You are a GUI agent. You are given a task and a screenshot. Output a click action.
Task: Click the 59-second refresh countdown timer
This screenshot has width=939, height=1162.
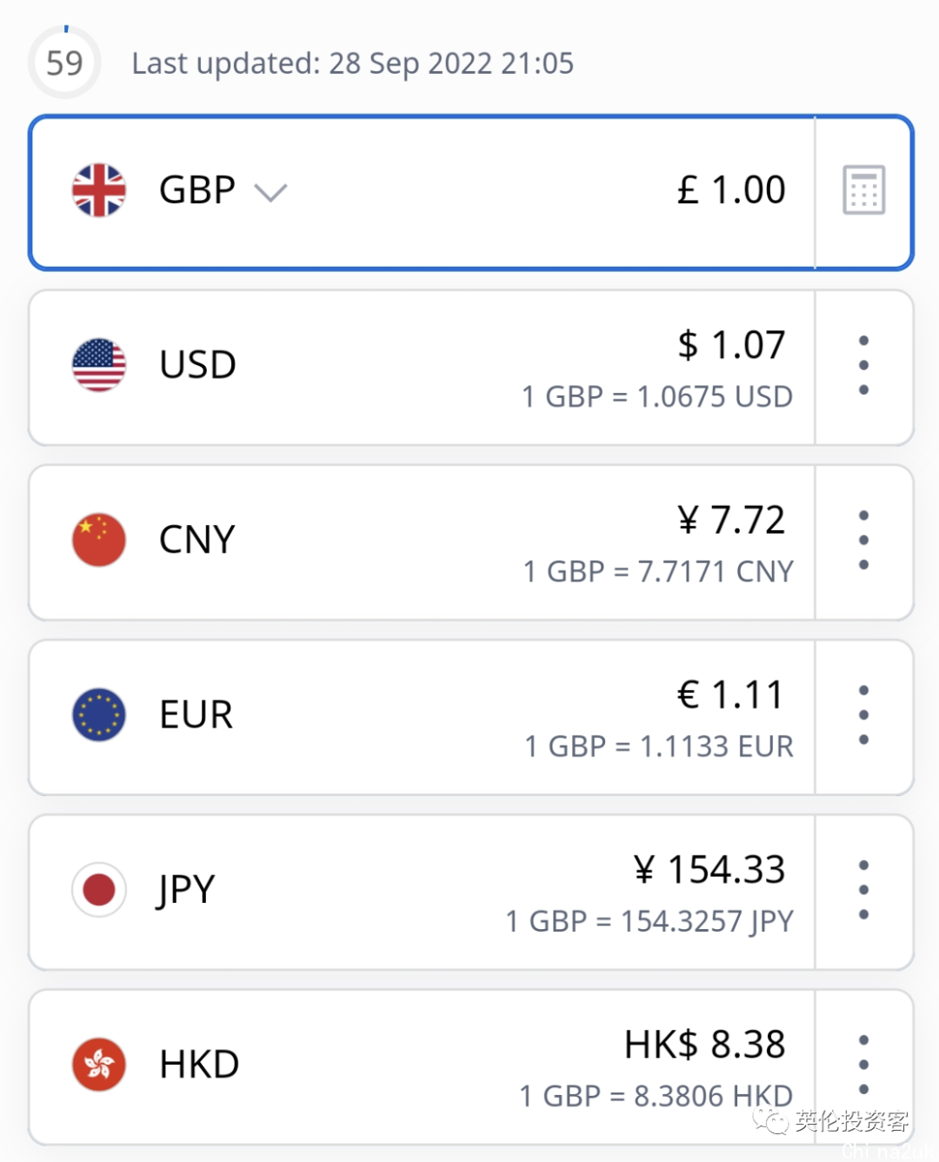(64, 63)
